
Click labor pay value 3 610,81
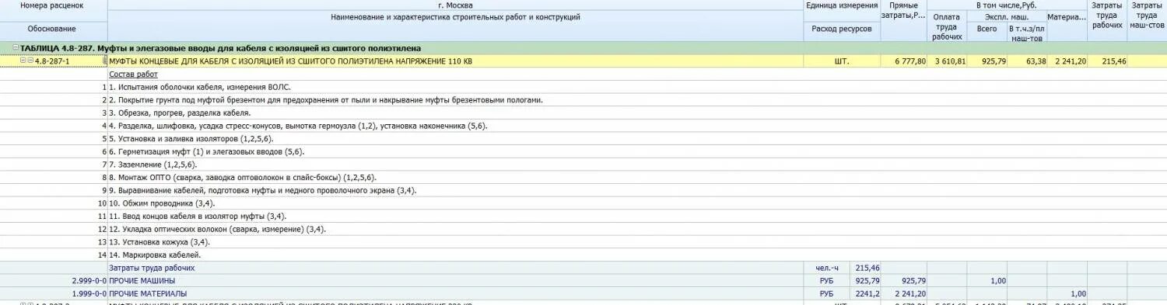point(950,61)
